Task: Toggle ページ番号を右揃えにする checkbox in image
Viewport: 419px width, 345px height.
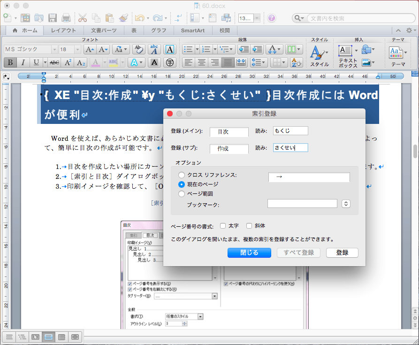Action: pyautogui.click(x=130, y=290)
